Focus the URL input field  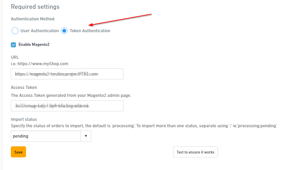pos(67,74)
